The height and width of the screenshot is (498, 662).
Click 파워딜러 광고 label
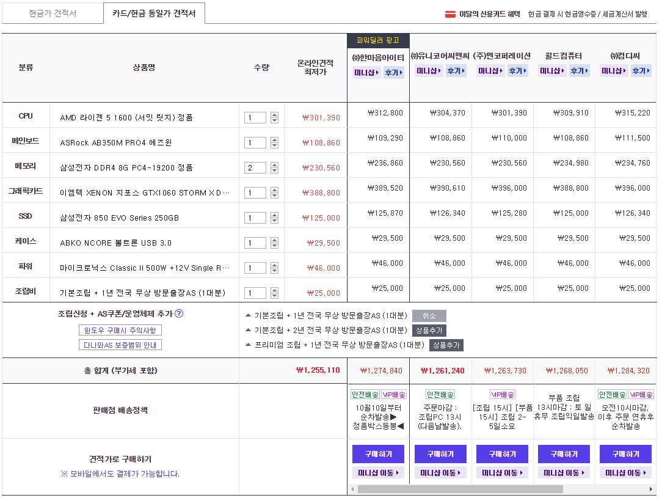point(378,40)
